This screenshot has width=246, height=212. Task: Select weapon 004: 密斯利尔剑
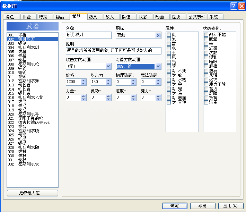[33, 48]
